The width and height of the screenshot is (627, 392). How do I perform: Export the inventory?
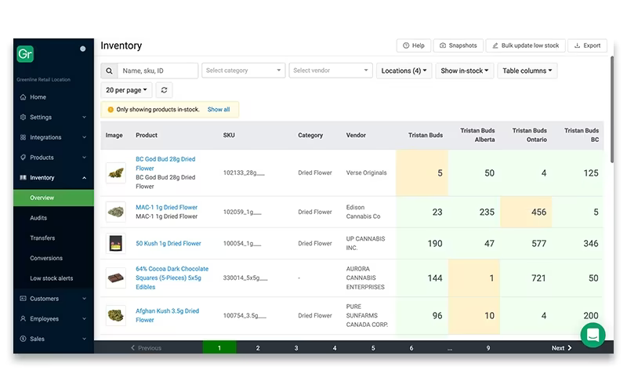[x=587, y=45]
